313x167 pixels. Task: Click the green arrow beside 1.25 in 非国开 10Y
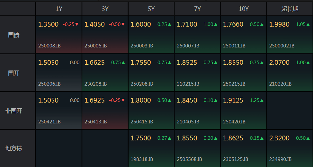262,100
